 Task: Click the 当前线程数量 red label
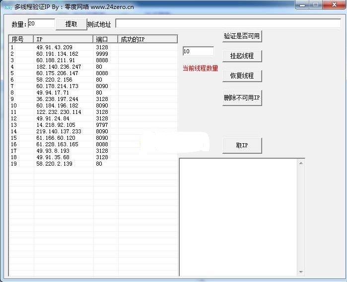click(200, 68)
